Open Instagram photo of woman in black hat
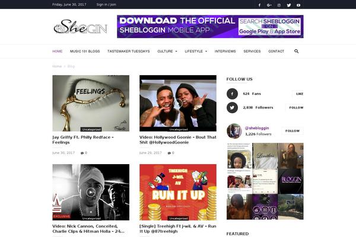Screen dimensions: 356x237 pos(239,156)
